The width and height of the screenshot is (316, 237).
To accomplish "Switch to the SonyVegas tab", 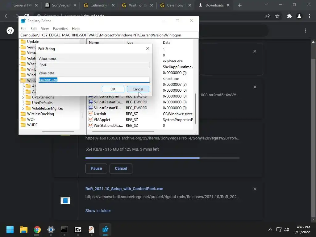I will tap(60, 5).
